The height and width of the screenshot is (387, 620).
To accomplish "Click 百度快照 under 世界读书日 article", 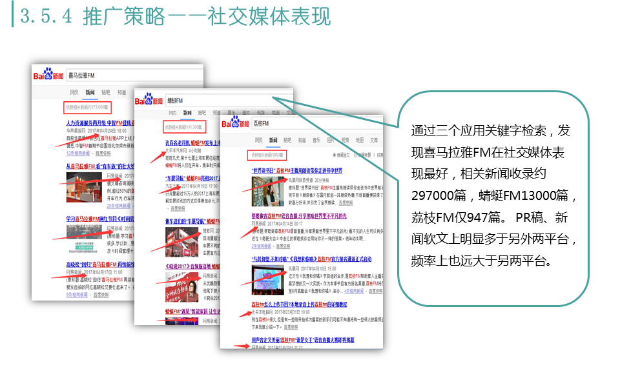I will point(346,203).
